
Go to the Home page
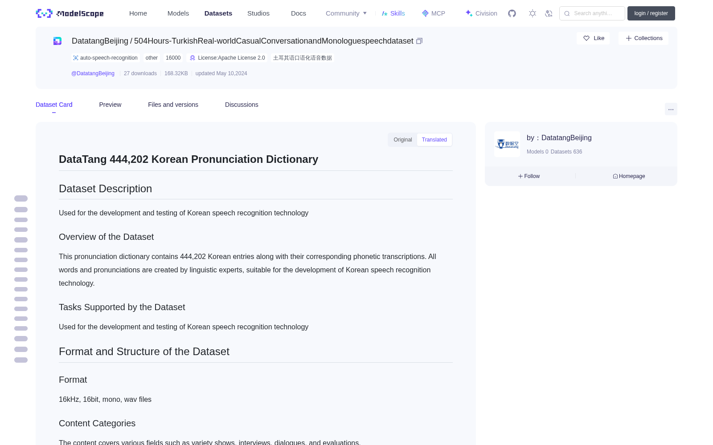point(138,13)
